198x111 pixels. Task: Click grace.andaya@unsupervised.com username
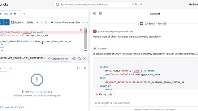115,31
